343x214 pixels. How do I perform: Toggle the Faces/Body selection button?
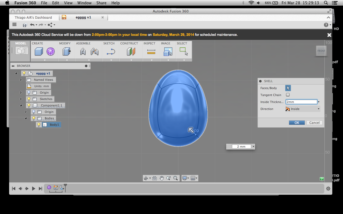288,88
